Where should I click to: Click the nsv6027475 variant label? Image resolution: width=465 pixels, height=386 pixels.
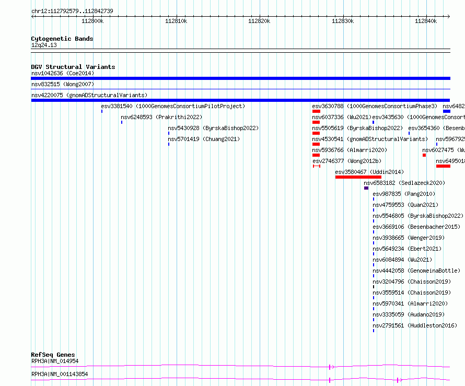(x=444, y=150)
